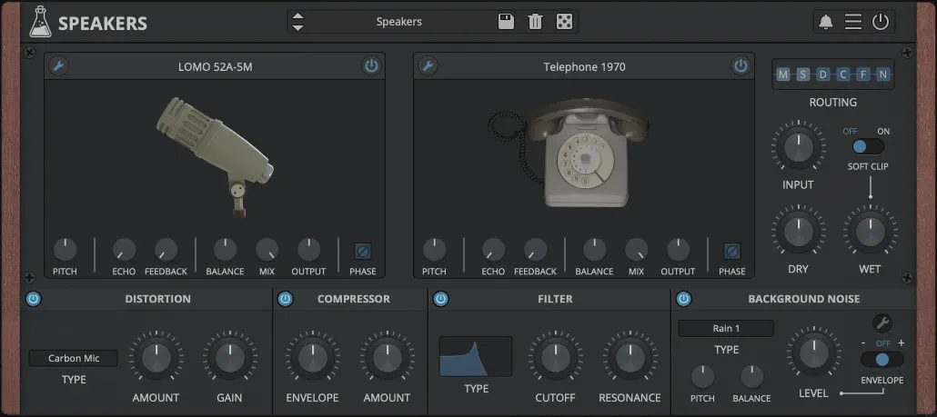Click the notification bell icon
Viewport: 937px width, 417px height.
tap(825, 22)
